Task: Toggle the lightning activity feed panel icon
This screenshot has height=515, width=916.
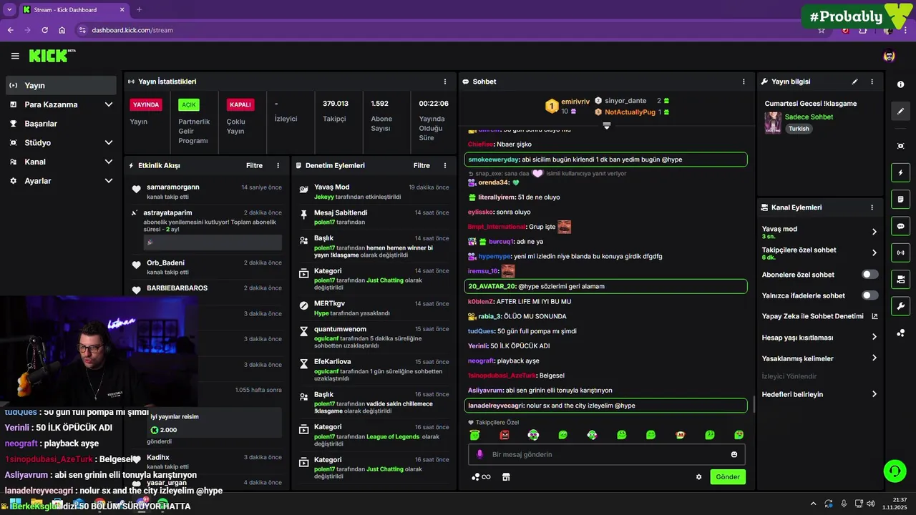Action: tap(900, 172)
